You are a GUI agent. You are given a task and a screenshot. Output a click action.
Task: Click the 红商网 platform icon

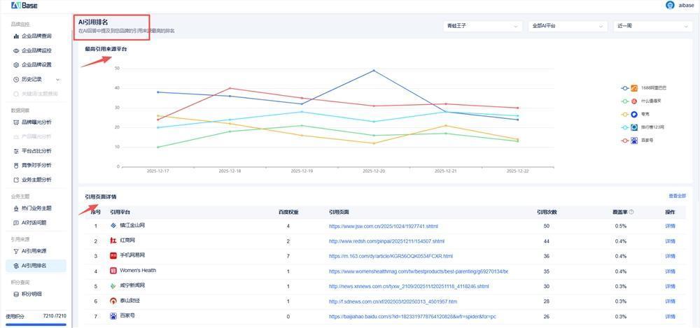click(113, 241)
